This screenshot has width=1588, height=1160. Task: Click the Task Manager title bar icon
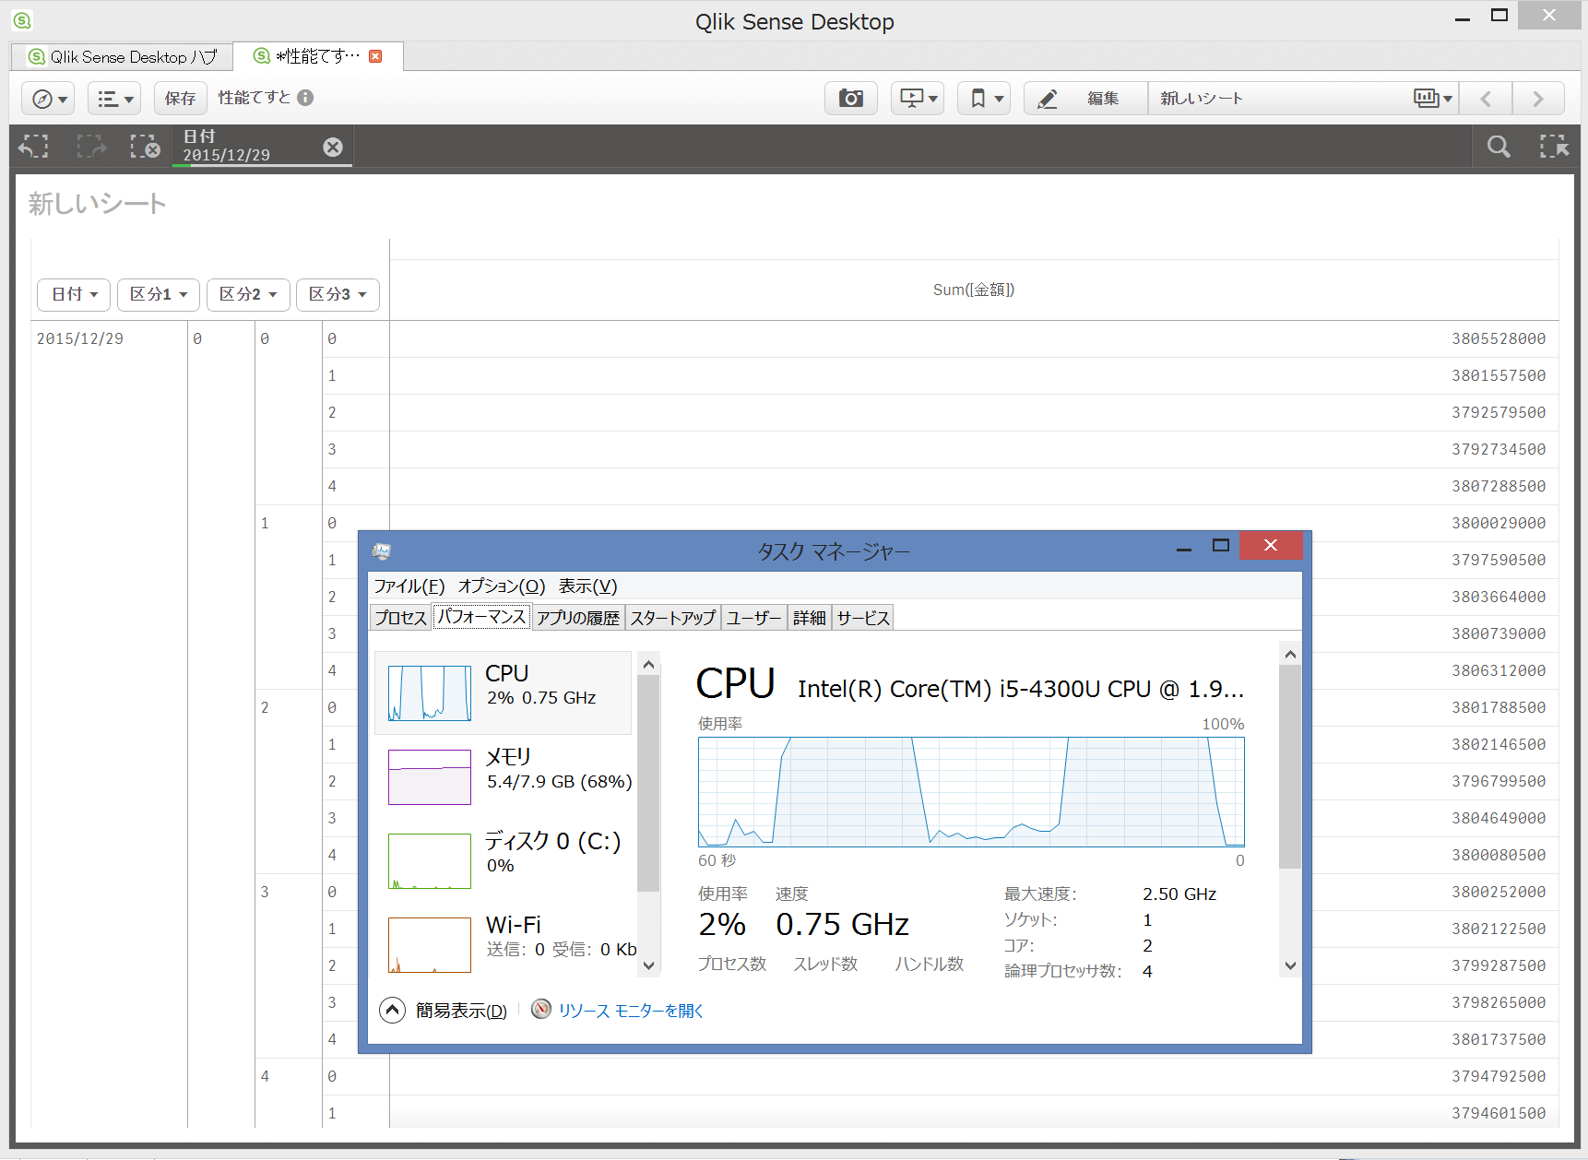382,551
